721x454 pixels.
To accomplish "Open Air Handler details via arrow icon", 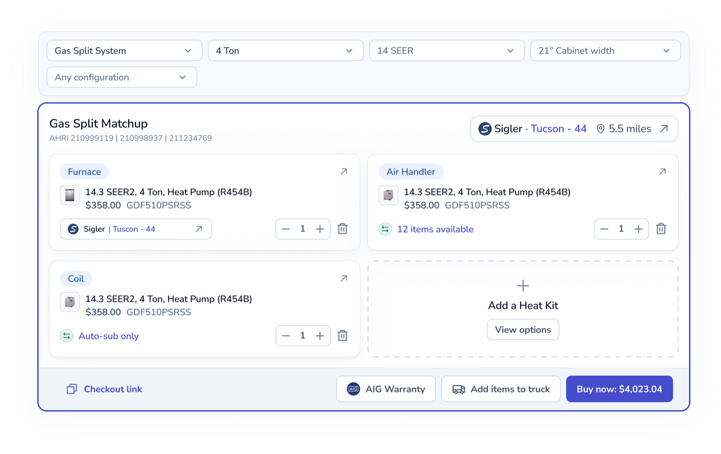I will 662,172.
